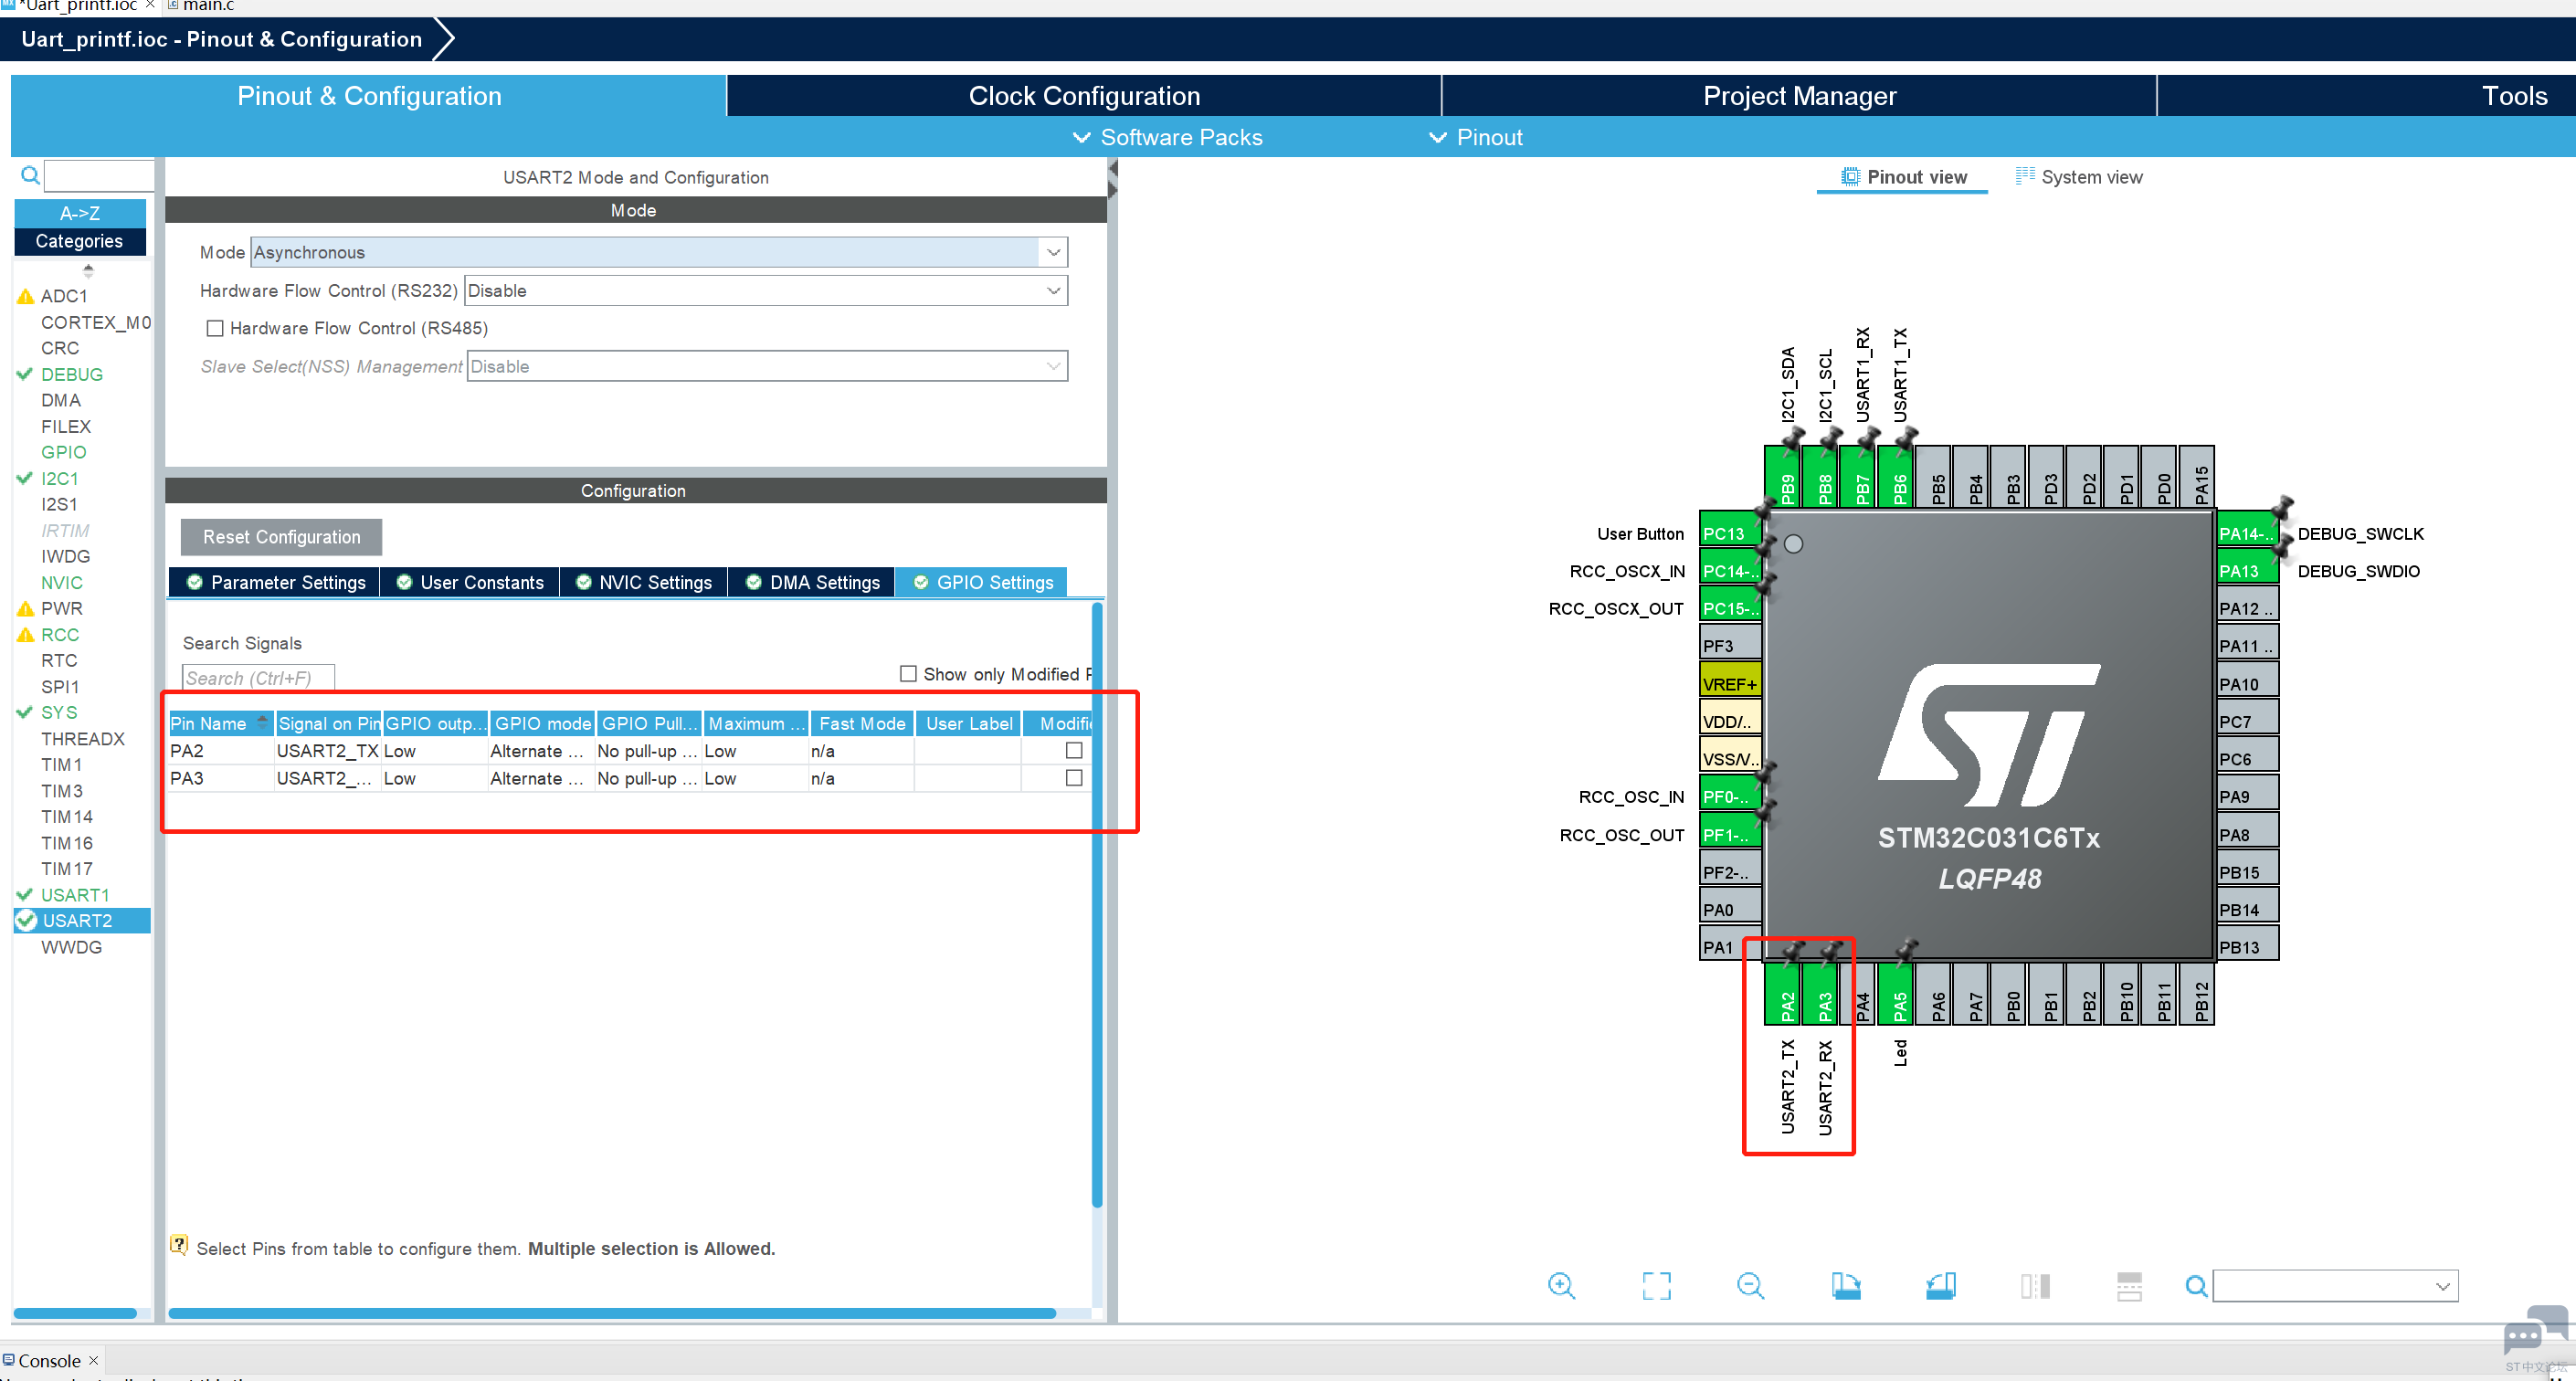
Task: Switch to Clock Configuration tab
Action: [1084, 96]
